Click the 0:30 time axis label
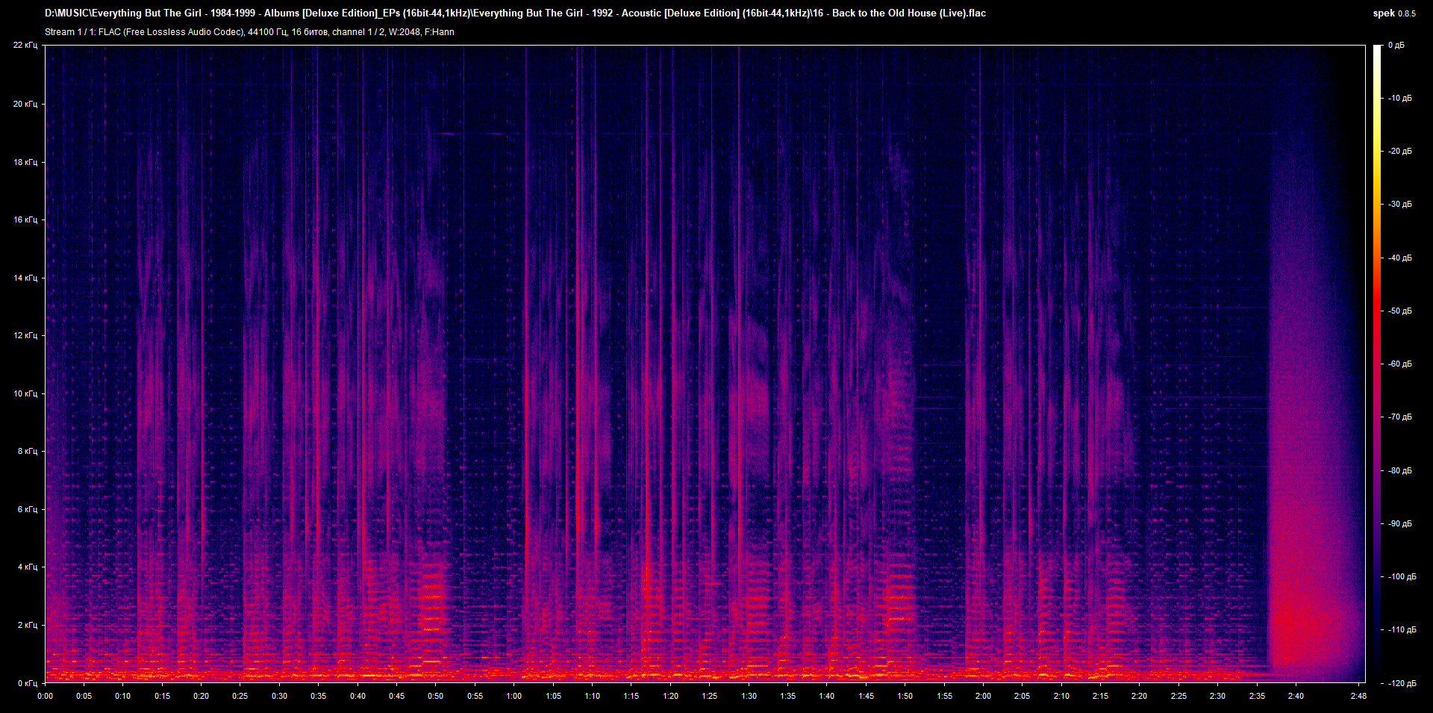The width and height of the screenshot is (1433, 713). pos(279,696)
